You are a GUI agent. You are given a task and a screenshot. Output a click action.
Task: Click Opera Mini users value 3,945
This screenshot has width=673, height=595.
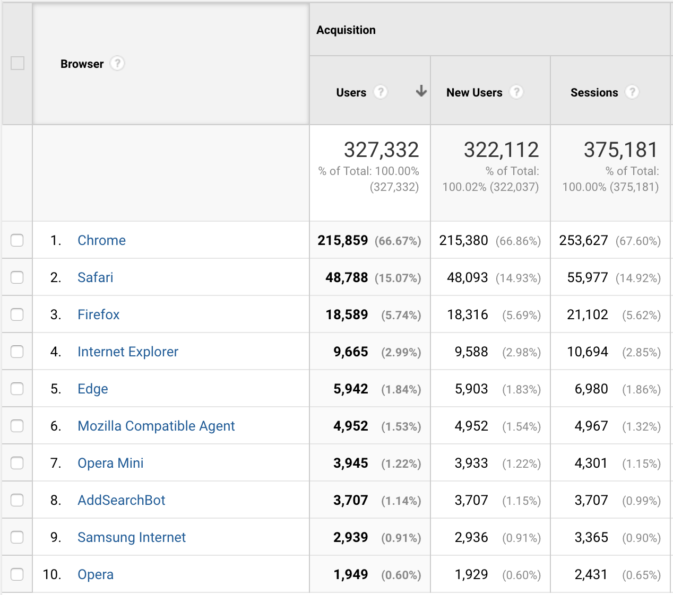pyautogui.click(x=350, y=463)
